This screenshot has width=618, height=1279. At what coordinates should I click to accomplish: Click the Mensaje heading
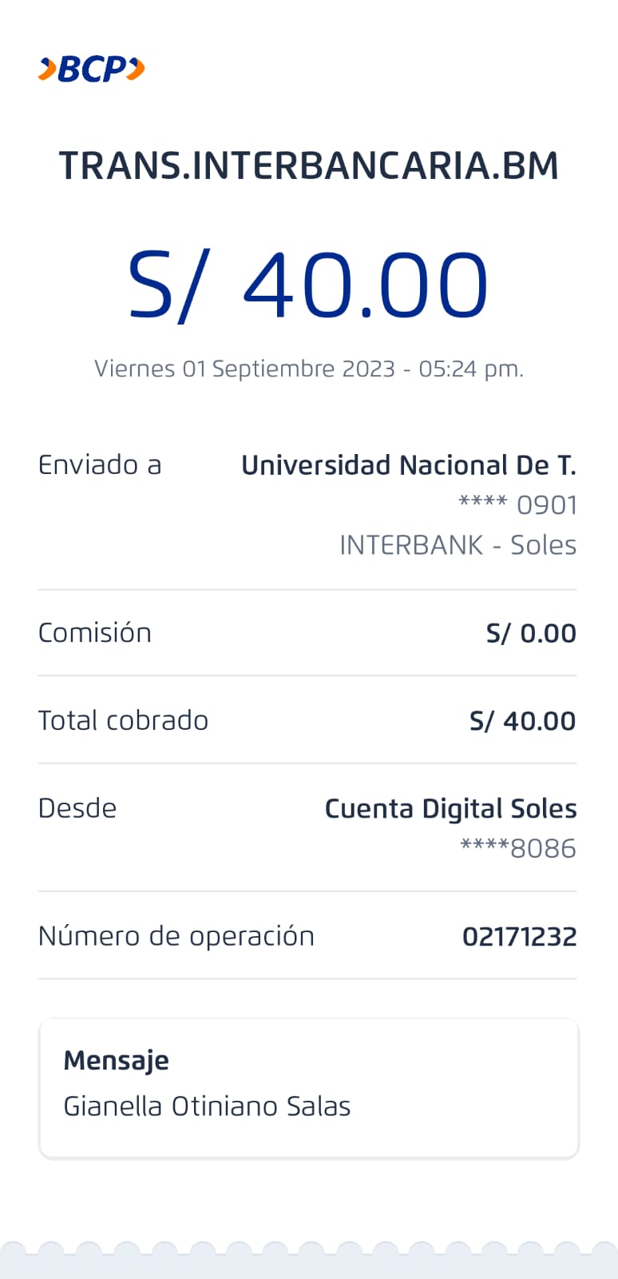coord(117,1061)
